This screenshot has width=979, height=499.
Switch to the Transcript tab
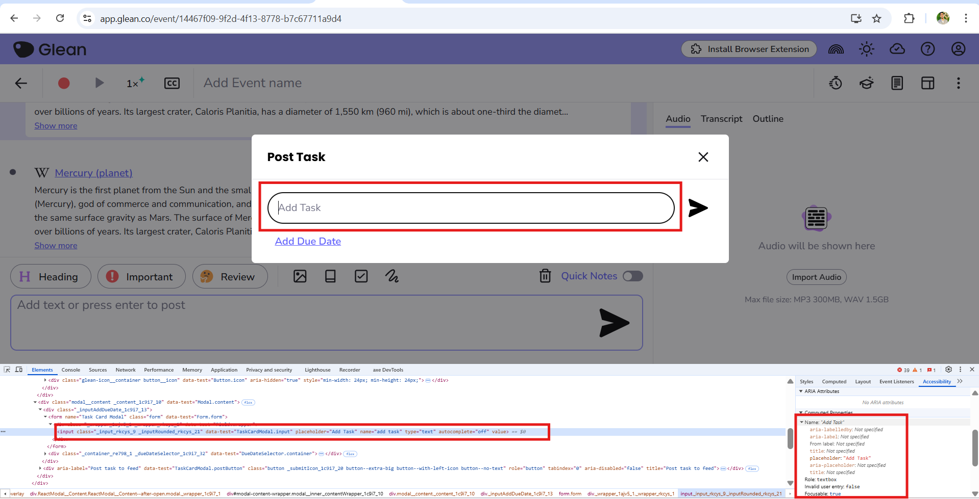(x=721, y=119)
